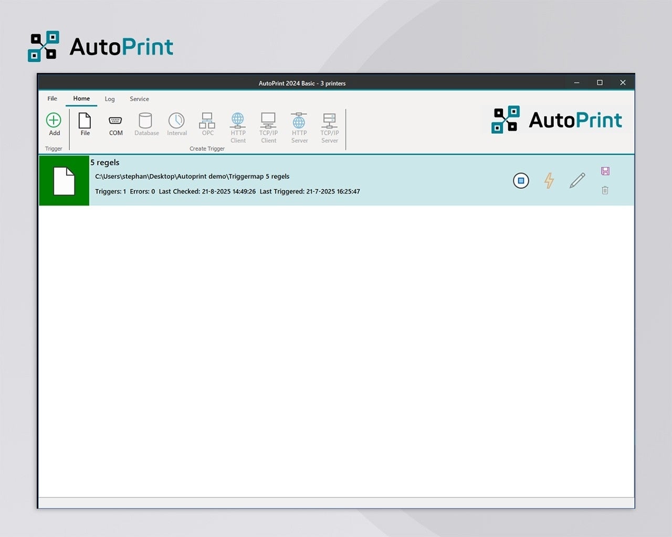Switch to the Log tab
The image size is (672, 537).
pos(110,99)
